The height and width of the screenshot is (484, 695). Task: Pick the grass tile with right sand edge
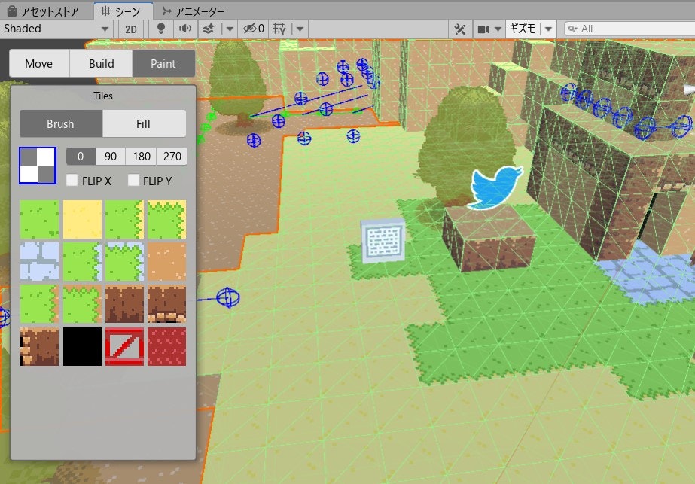(124, 219)
